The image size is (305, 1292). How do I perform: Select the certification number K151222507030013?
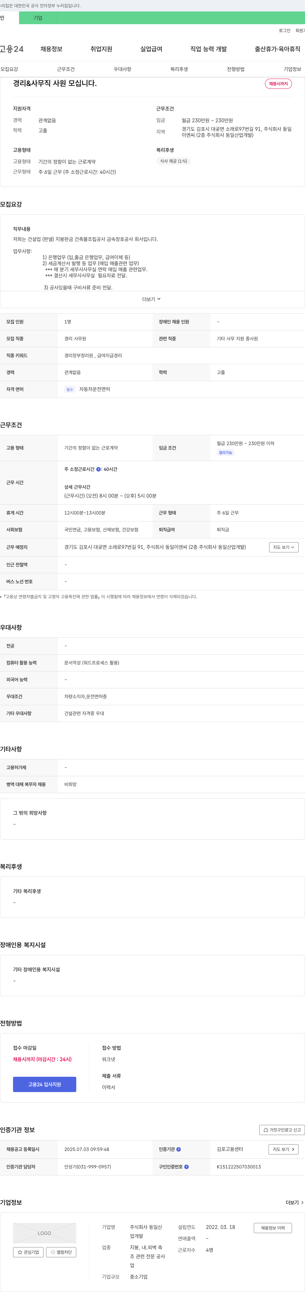[238, 1167]
